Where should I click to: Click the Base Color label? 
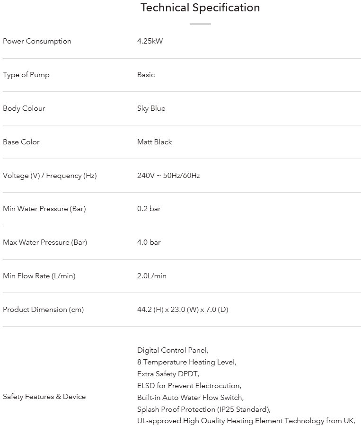21,142
